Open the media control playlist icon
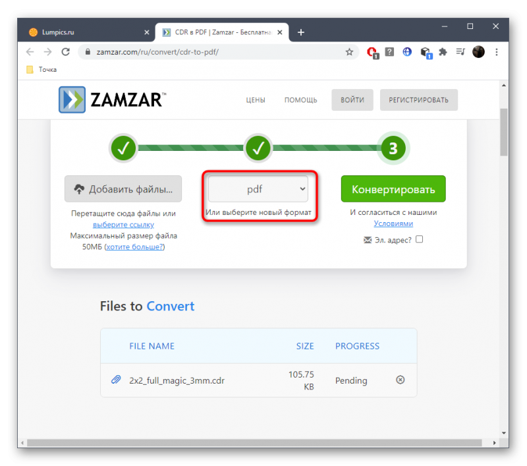Viewport: 527px width, 466px height. pos(460,52)
